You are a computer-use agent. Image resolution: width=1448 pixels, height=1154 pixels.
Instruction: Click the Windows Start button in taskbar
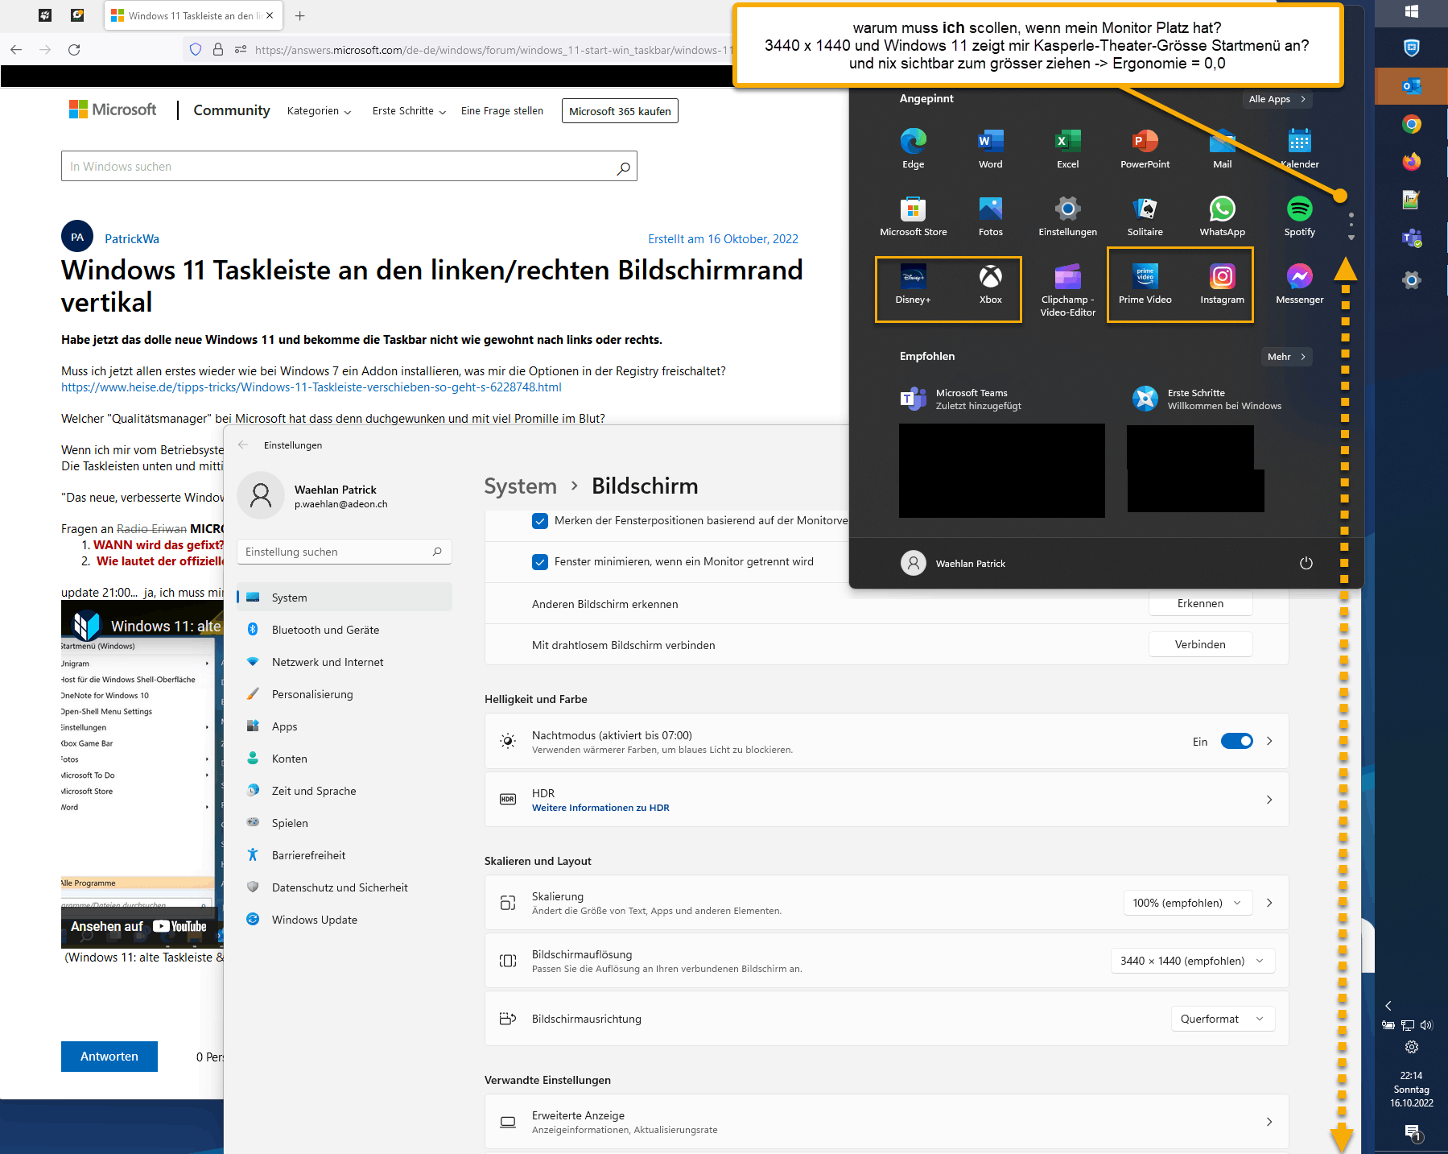pyautogui.click(x=1411, y=11)
